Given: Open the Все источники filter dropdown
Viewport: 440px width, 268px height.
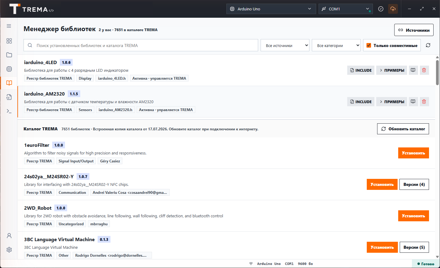Looking at the screenshot, I should point(285,45).
